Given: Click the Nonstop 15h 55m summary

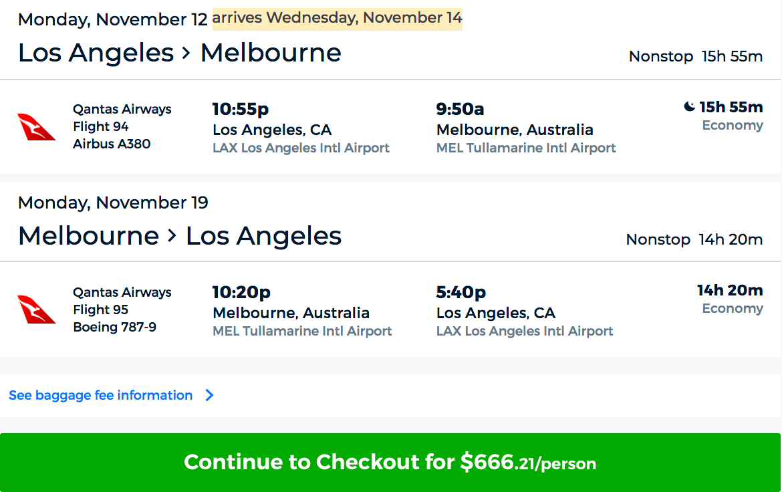Looking at the screenshot, I should click(695, 56).
